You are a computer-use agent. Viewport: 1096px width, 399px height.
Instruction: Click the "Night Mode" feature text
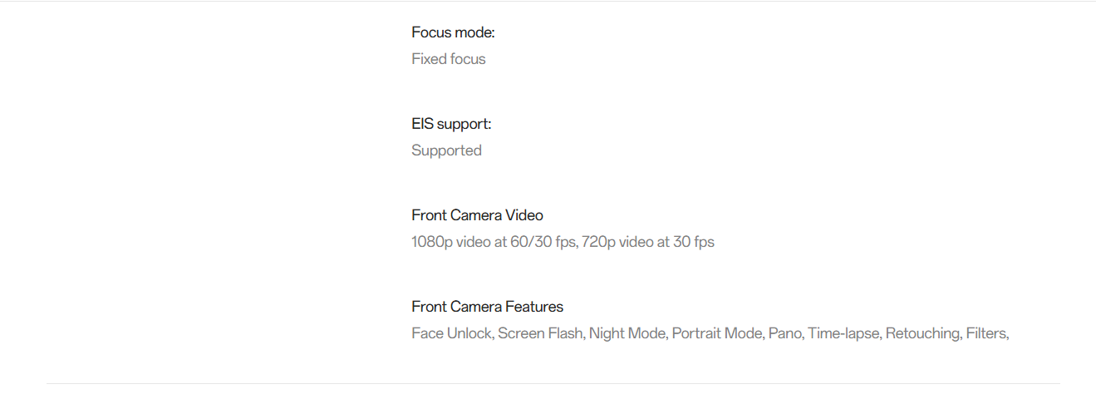(x=627, y=333)
